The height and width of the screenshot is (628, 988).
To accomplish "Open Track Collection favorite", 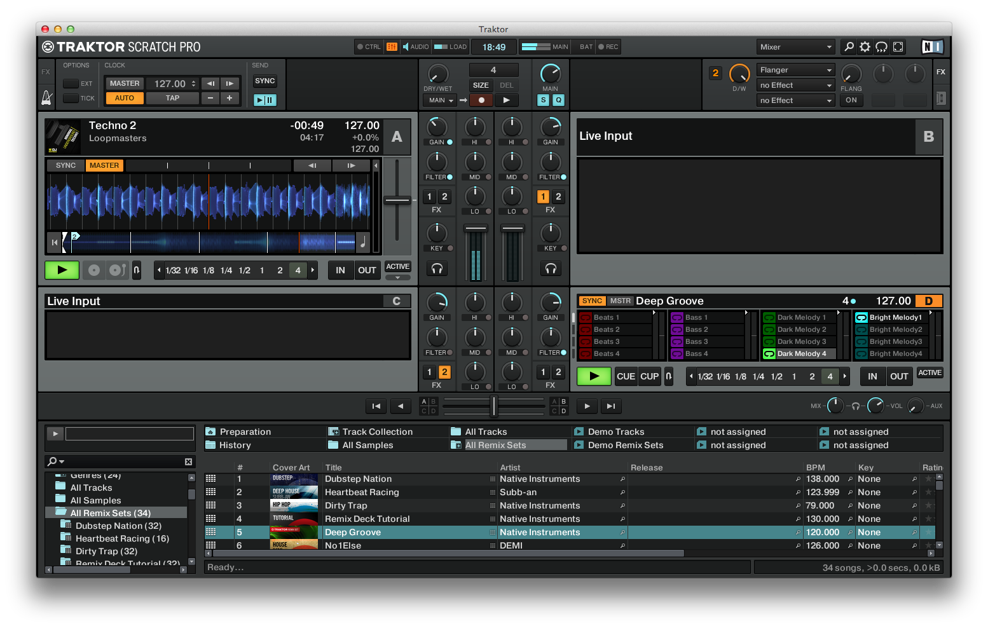I will click(378, 432).
